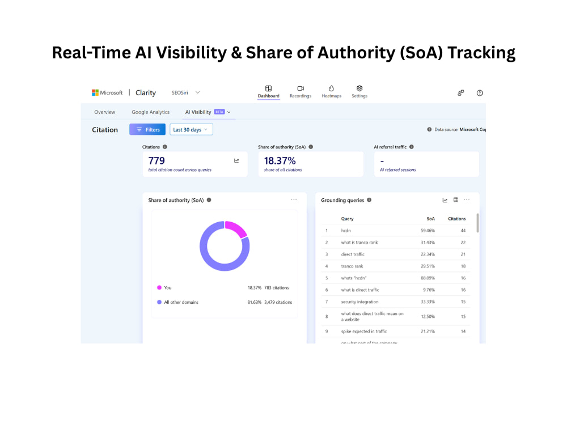The image size is (567, 425).
Task: Open Settings gear in top navigation
Action: (x=359, y=92)
